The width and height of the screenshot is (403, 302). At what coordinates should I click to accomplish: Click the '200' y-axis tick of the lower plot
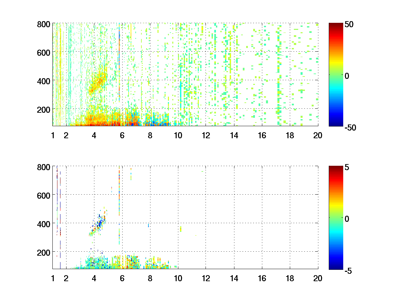(44, 252)
